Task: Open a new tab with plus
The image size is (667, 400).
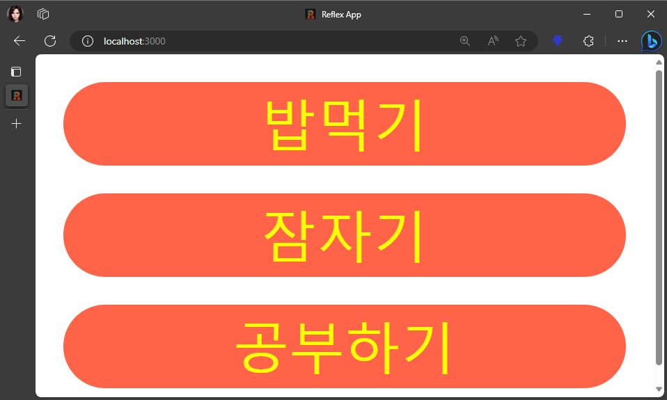Action: click(16, 124)
